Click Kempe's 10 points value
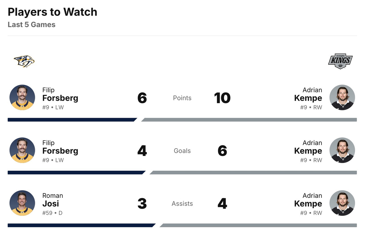 [222, 98]
